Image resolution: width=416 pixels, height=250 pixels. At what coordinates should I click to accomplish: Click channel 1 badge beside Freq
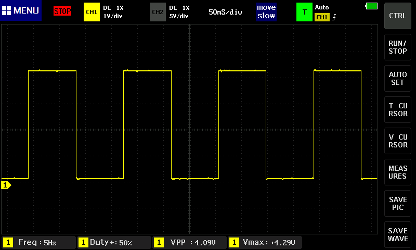pos(8,243)
